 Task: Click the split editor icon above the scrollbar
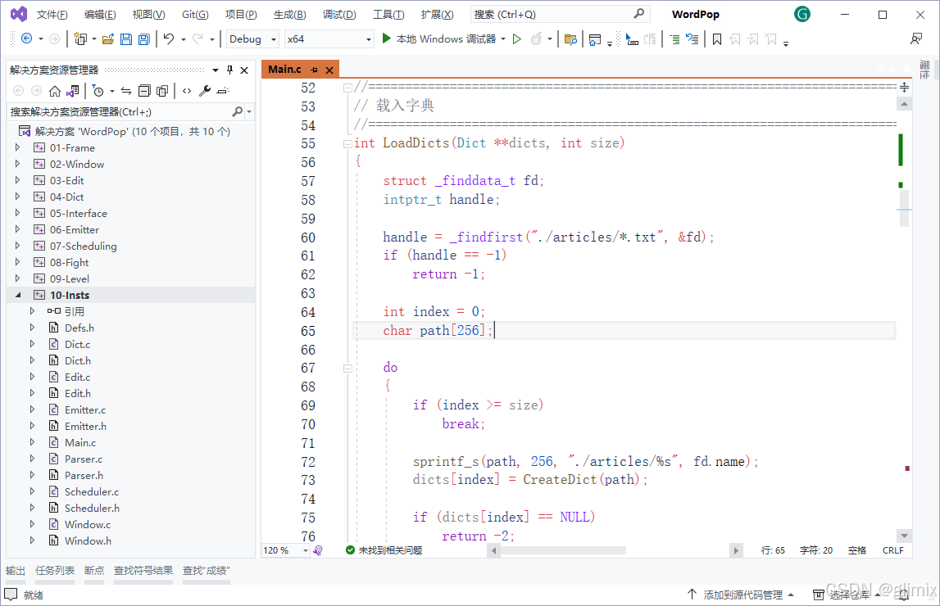[904, 88]
